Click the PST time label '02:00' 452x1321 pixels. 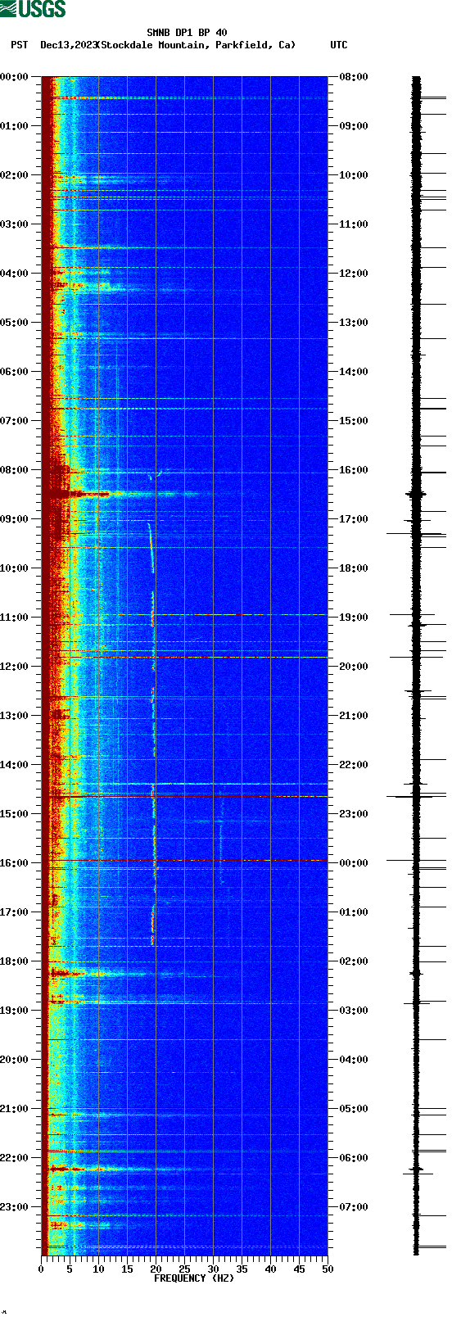(15, 175)
